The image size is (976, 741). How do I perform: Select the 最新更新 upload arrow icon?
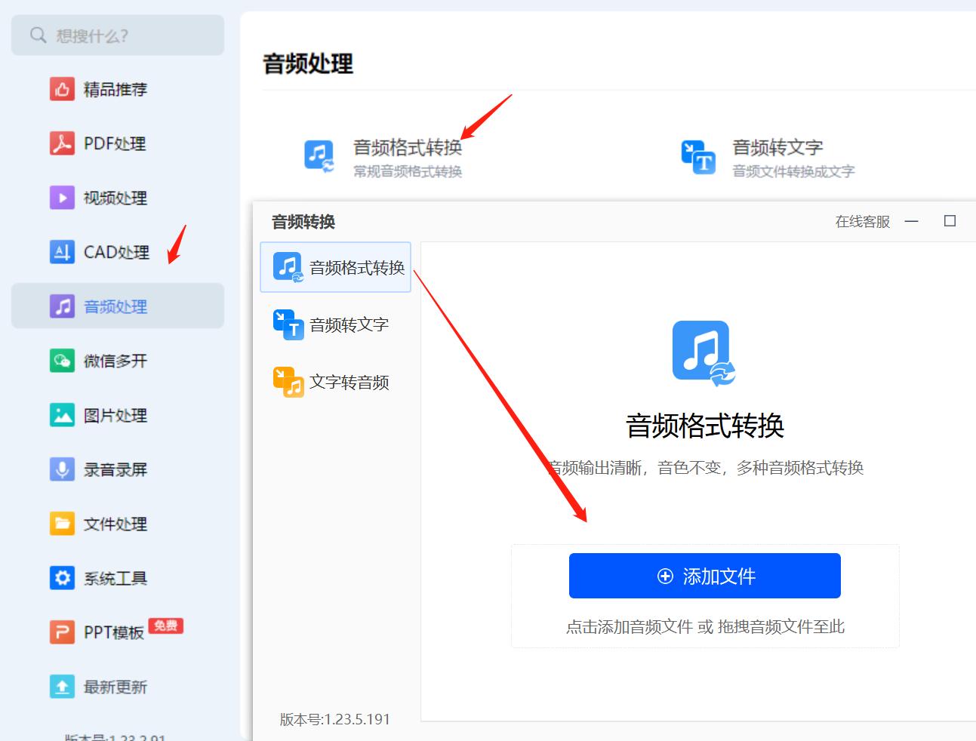pyautogui.click(x=63, y=687)
